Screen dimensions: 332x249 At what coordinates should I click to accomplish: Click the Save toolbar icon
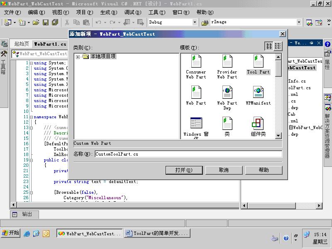tap(46, 22)
